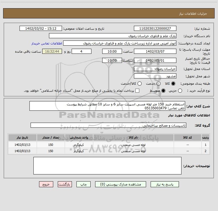Viewport: 218px width, 211px height.
Task: Click the کد کالا column header
Action: click(x=187, y=137)
